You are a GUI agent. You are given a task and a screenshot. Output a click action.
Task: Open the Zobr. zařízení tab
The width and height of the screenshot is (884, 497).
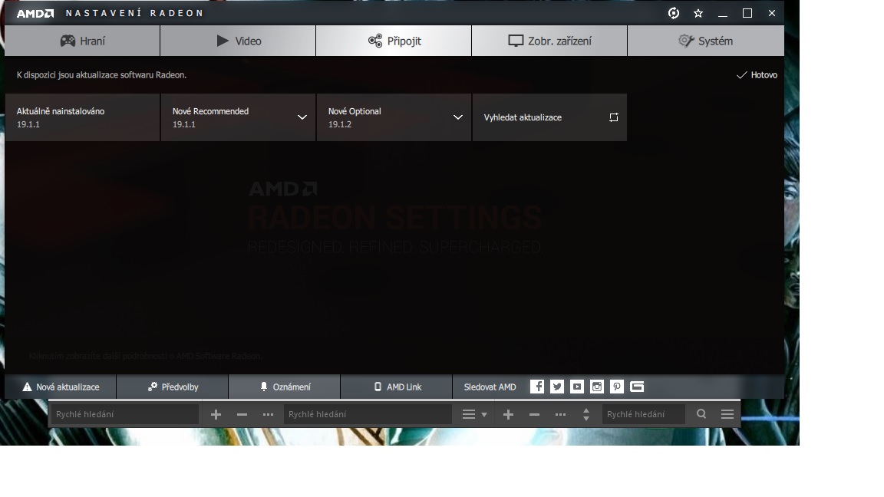pyautogui.click(x=549, y=41)
